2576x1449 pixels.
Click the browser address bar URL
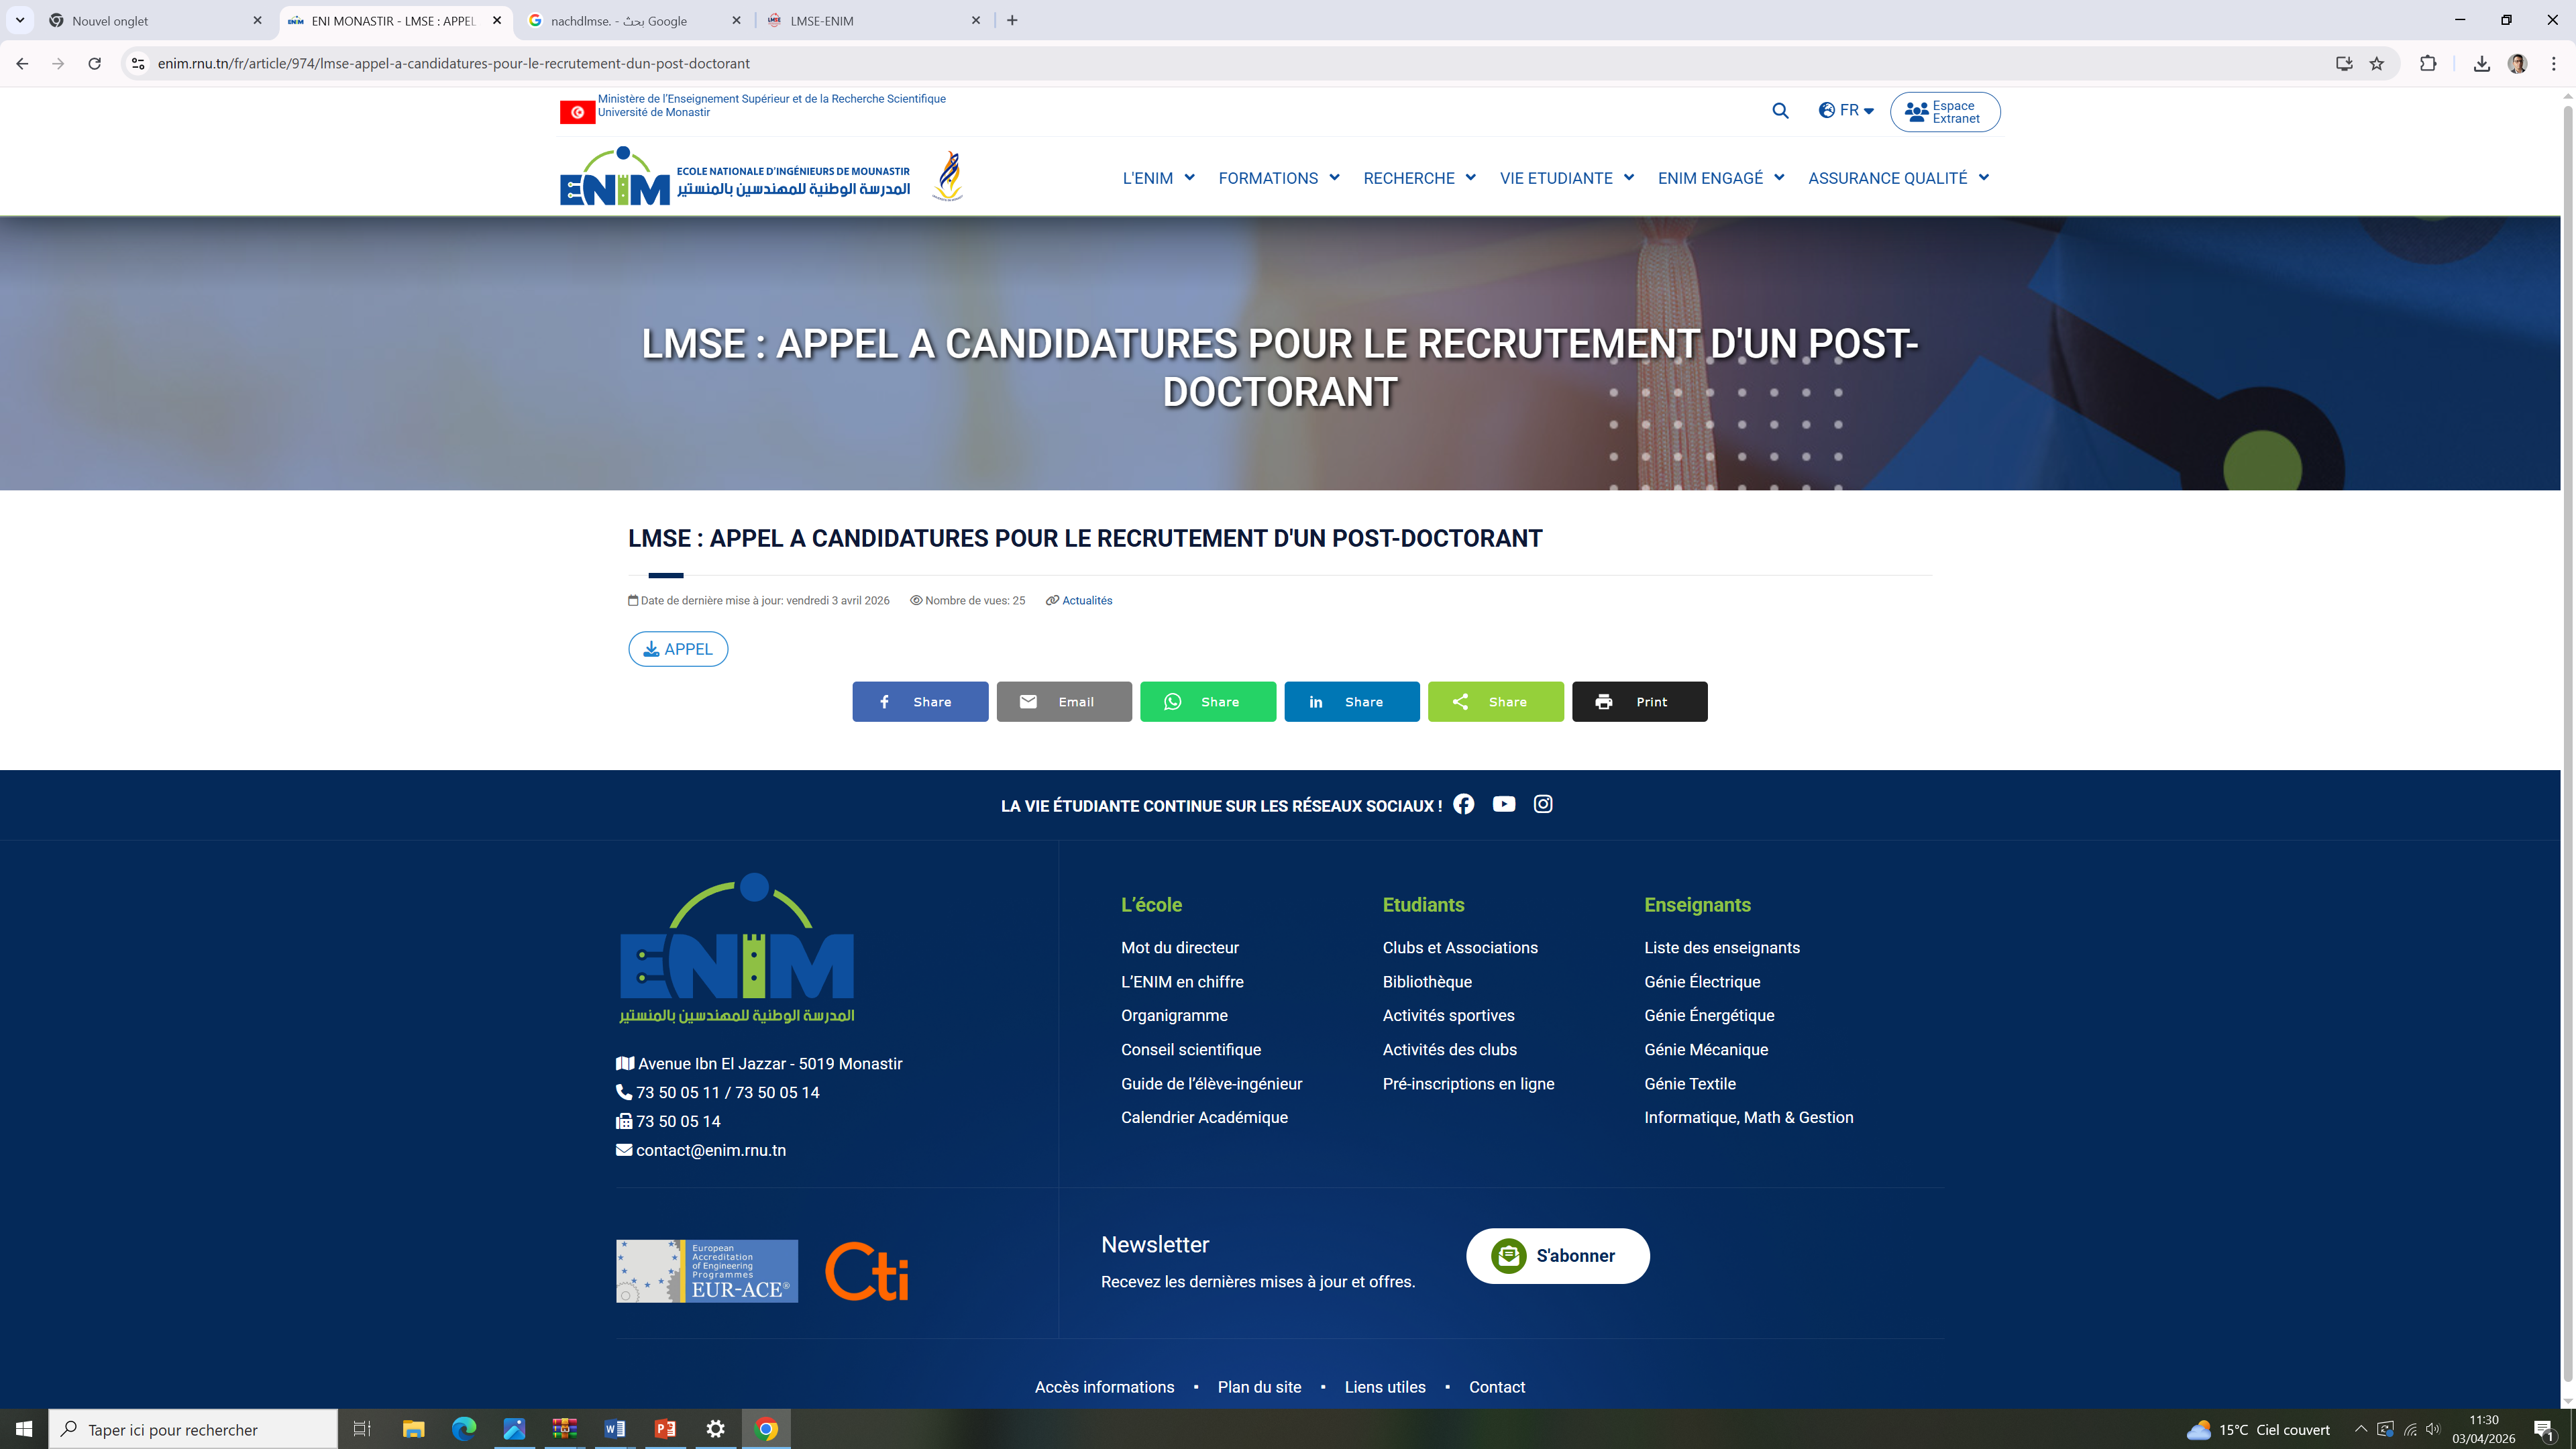453,63
